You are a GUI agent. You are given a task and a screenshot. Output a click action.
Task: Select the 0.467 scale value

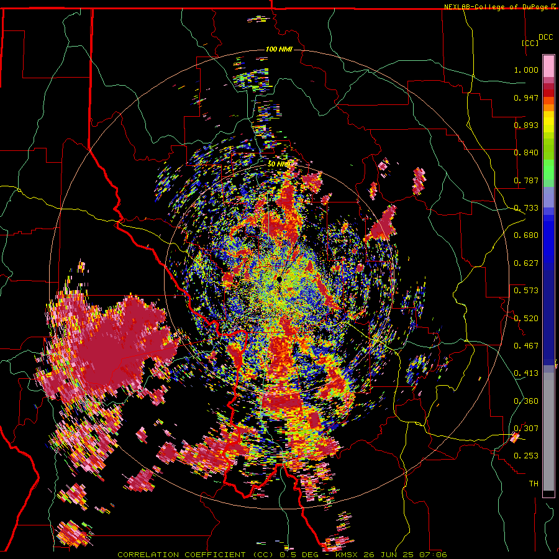coord(526,345)
